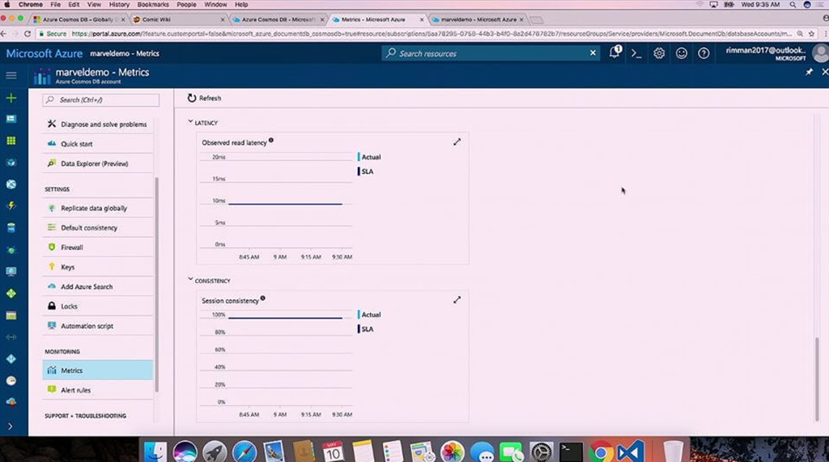
Task: Select Add Azure Search
Action: 98,286
